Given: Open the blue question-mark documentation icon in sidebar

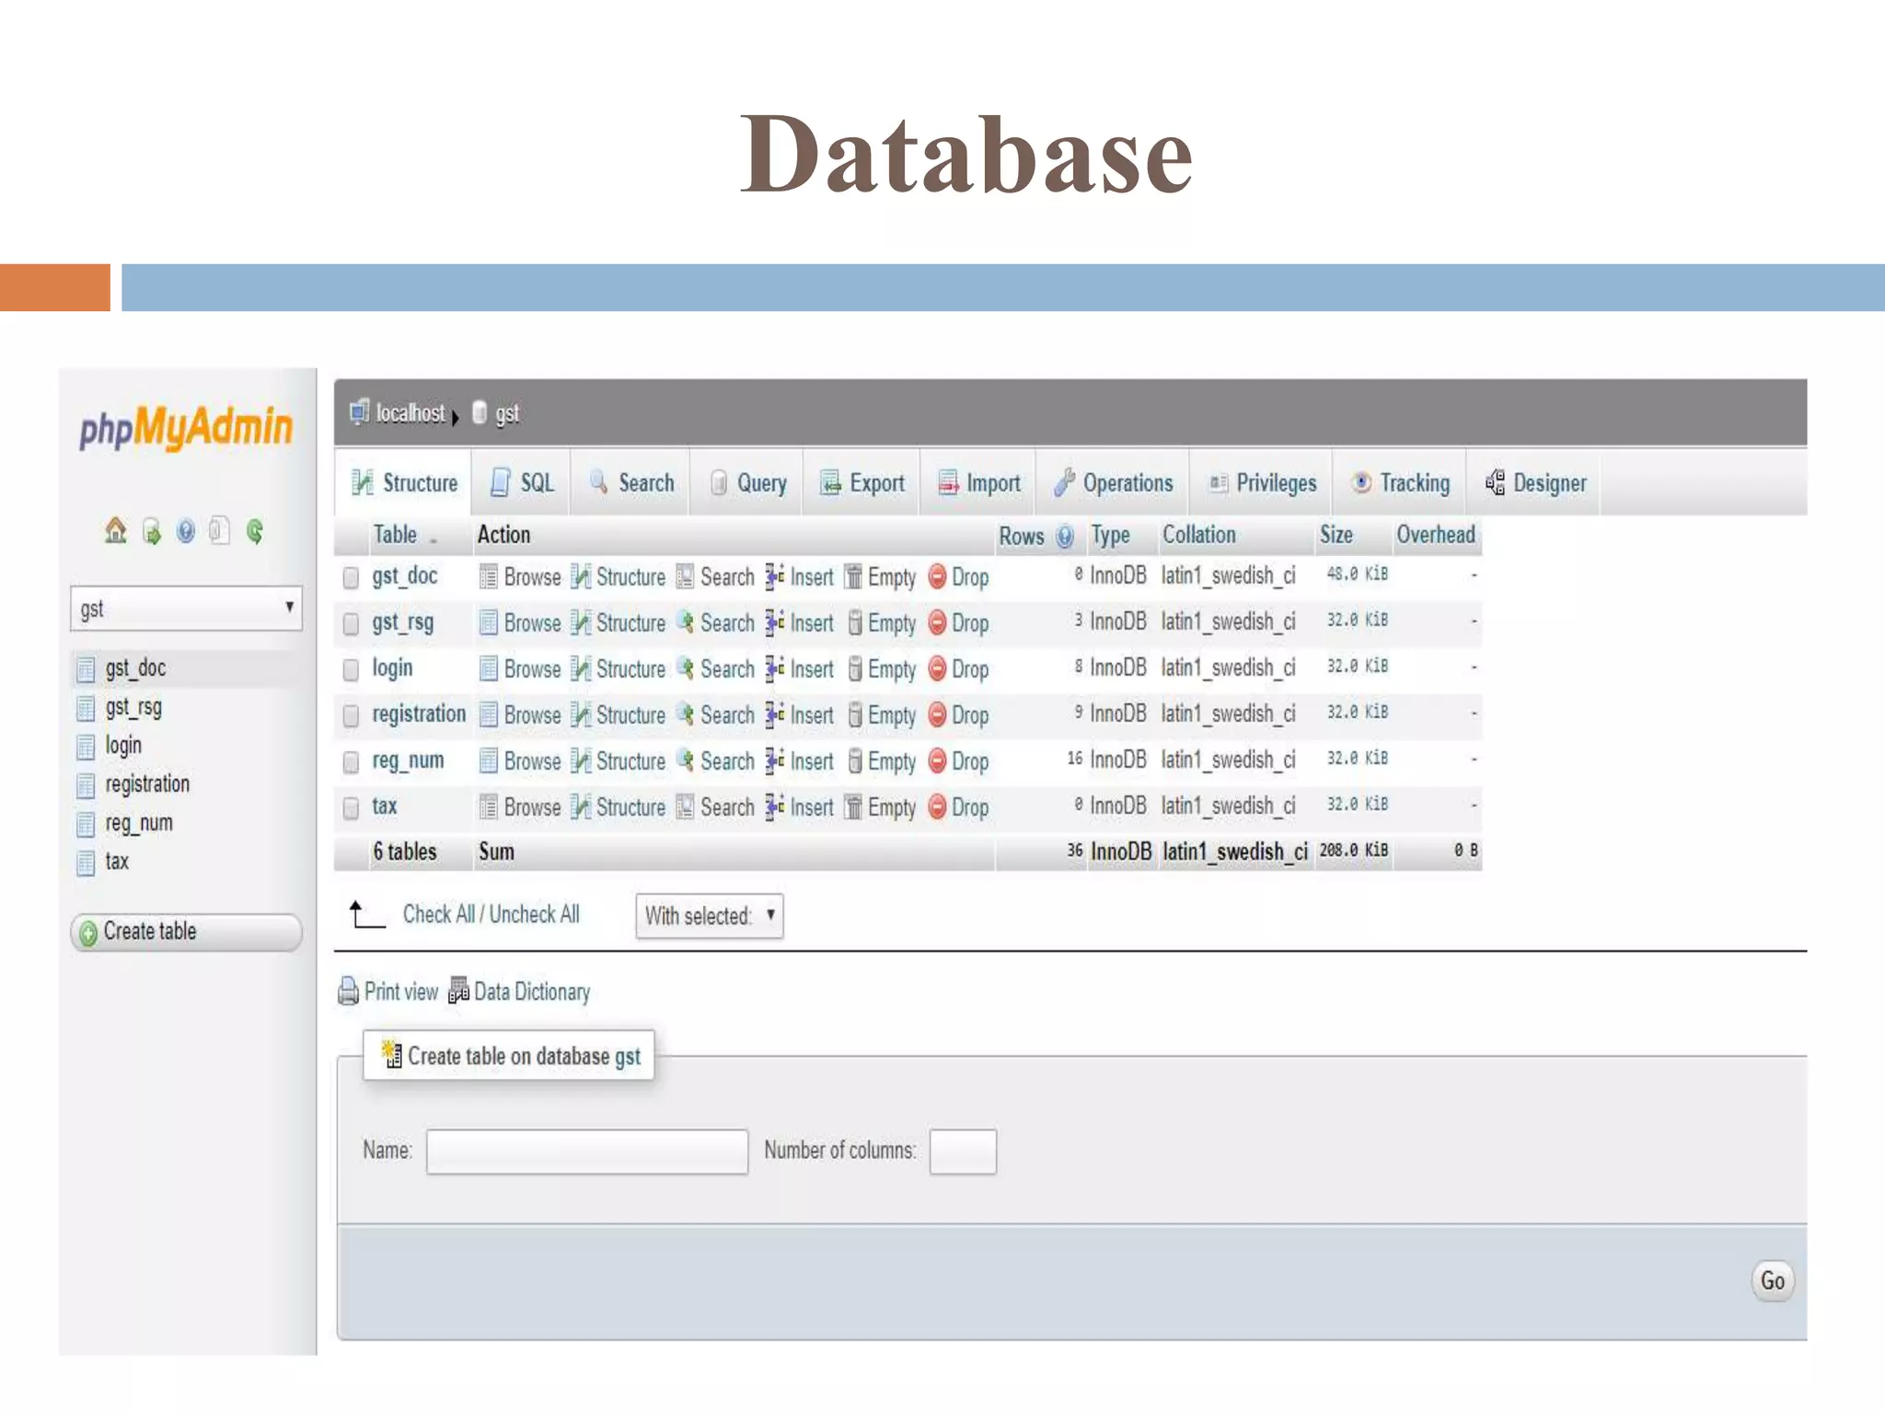Looking at the screenshot, I should tap(186, 531).
